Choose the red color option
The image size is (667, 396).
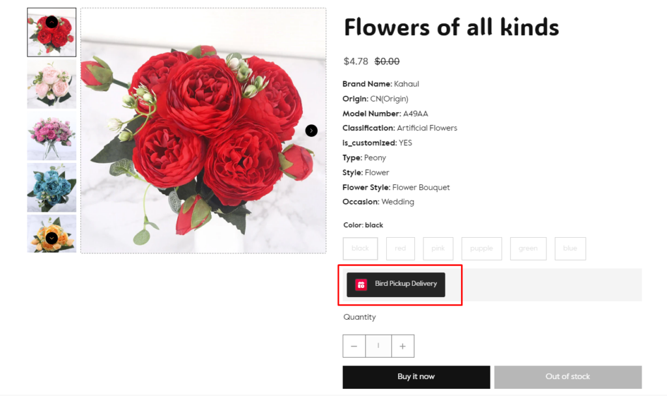coord(400,248)
